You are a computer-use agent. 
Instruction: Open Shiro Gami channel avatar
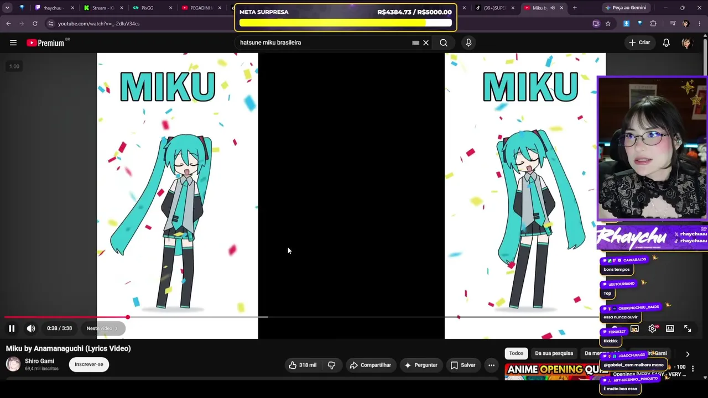click(x=13, y=364)
